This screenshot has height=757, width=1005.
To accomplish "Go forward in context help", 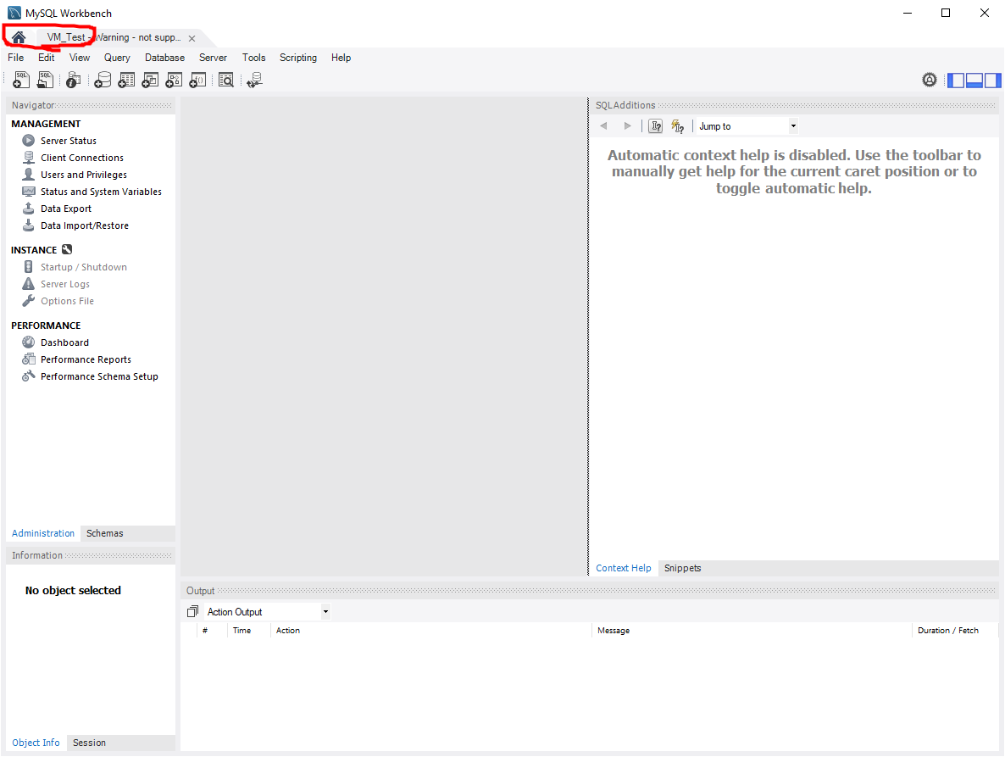I will point(627,126).
